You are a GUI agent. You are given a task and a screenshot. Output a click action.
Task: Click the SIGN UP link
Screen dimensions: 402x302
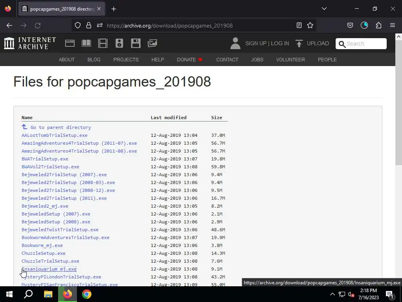(256, 43)
